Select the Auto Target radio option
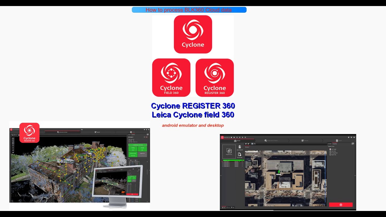386x217 pixels. pos(330,149)
